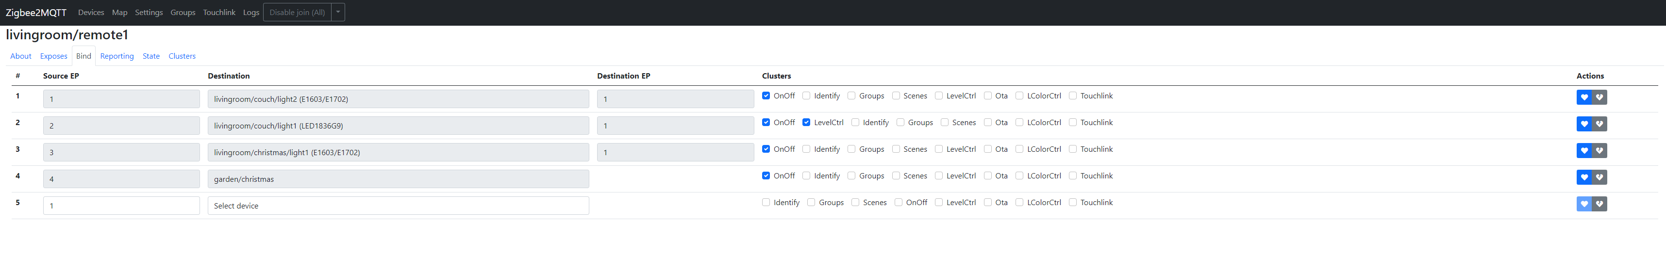Screen dimensions: 1666x272
Task: Open Source EP dropdown with value 2
Action: 121,126
